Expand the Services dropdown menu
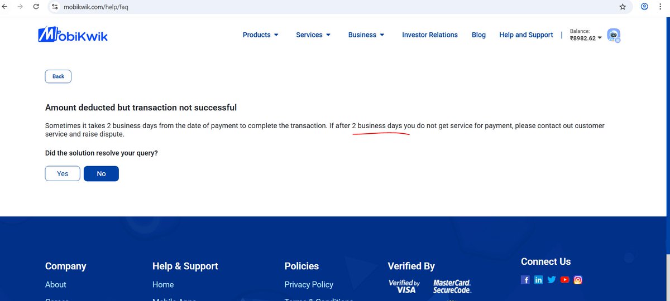The height and width of the screenshot is (301, 670). [x=313, y=35]
